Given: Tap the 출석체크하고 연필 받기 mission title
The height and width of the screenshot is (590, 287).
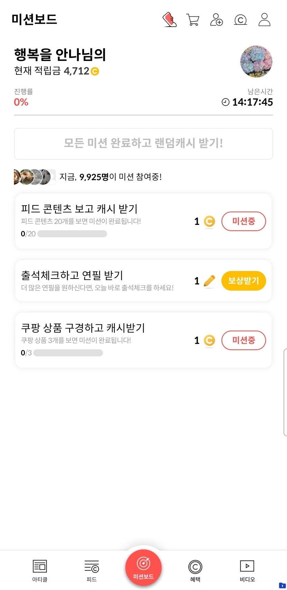Looking at the screenshot, I should (x=72, y=275).
